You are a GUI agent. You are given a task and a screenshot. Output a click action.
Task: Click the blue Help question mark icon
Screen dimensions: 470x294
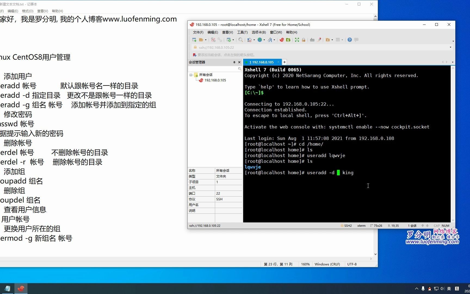350,40
